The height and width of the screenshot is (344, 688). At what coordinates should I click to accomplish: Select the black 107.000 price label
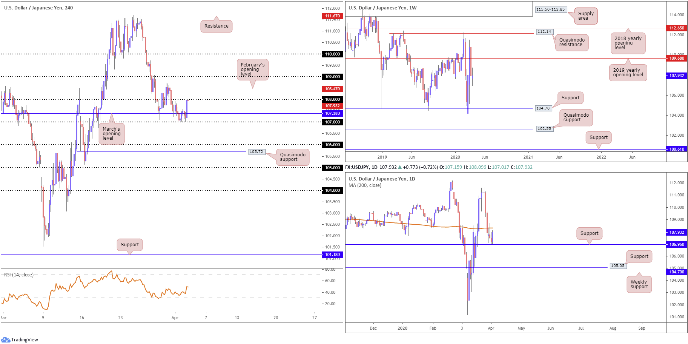tap(332, 122)
